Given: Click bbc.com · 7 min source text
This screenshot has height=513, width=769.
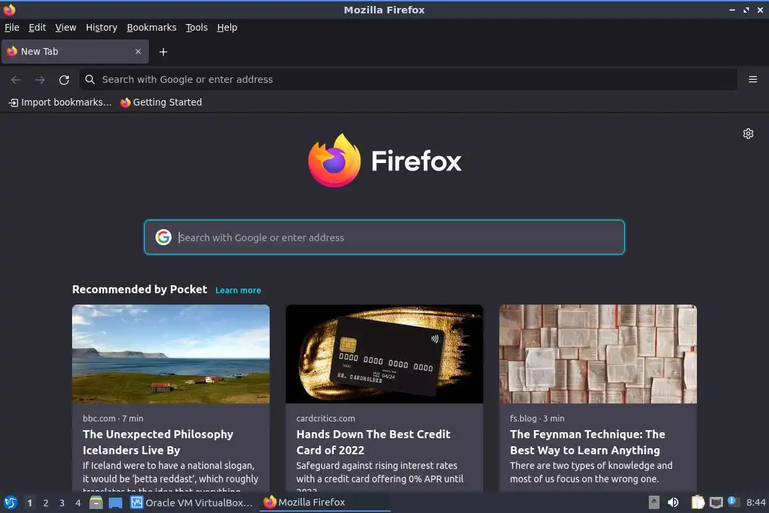Looking at the screenshot, I should click(x=113, y=418).
